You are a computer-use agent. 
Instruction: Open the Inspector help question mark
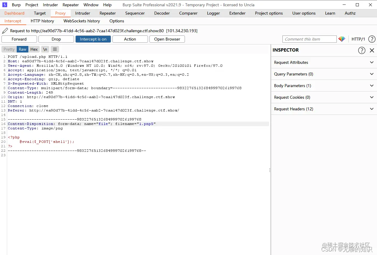click(361, 50)
